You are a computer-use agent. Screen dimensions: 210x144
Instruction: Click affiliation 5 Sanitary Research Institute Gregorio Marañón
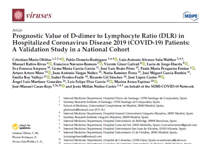pos(106,117)
